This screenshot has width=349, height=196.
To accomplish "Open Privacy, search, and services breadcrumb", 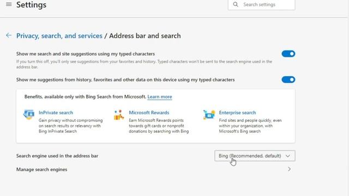I will pyautogui.click(x=59, y=36).
